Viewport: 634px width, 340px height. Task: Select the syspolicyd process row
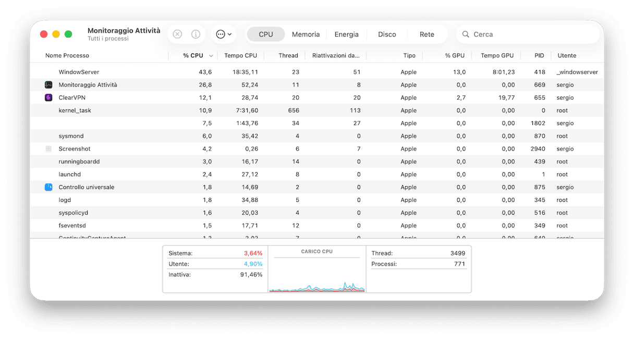(x=317, y=213)
